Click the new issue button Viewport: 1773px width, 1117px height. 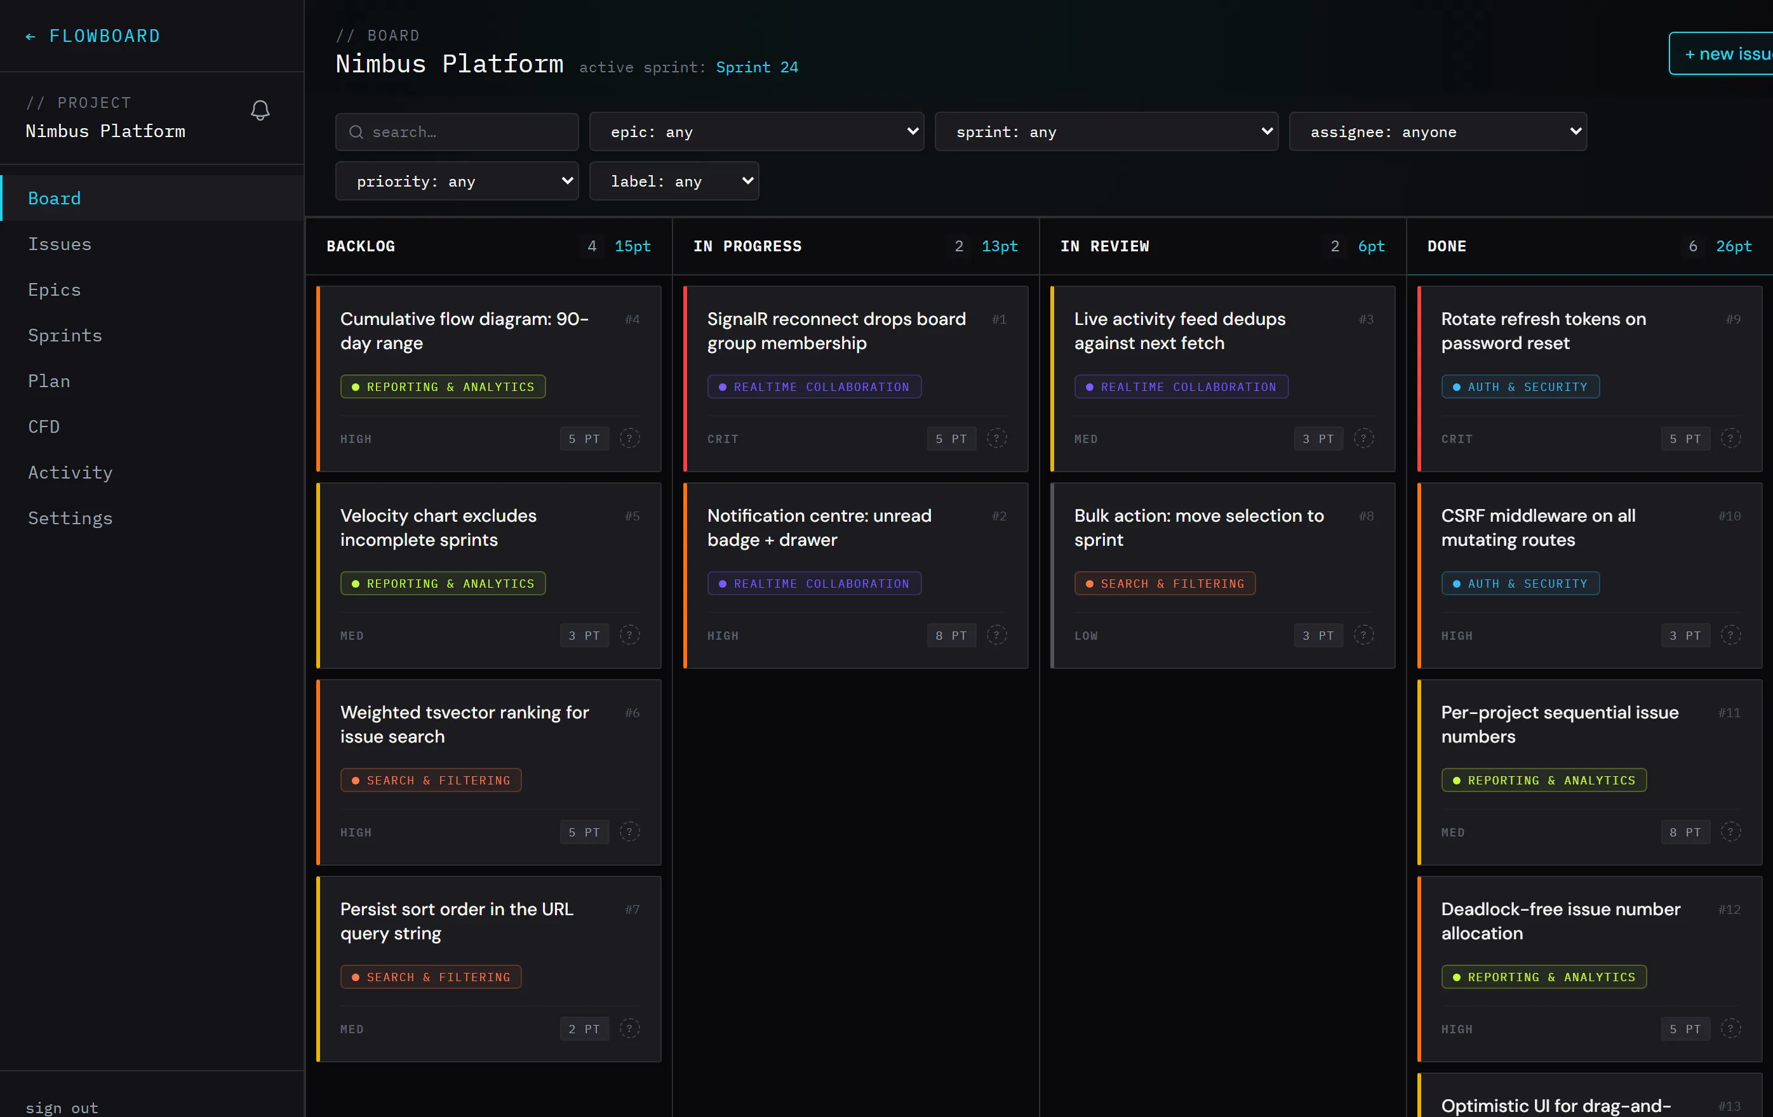click(1722, 54)
